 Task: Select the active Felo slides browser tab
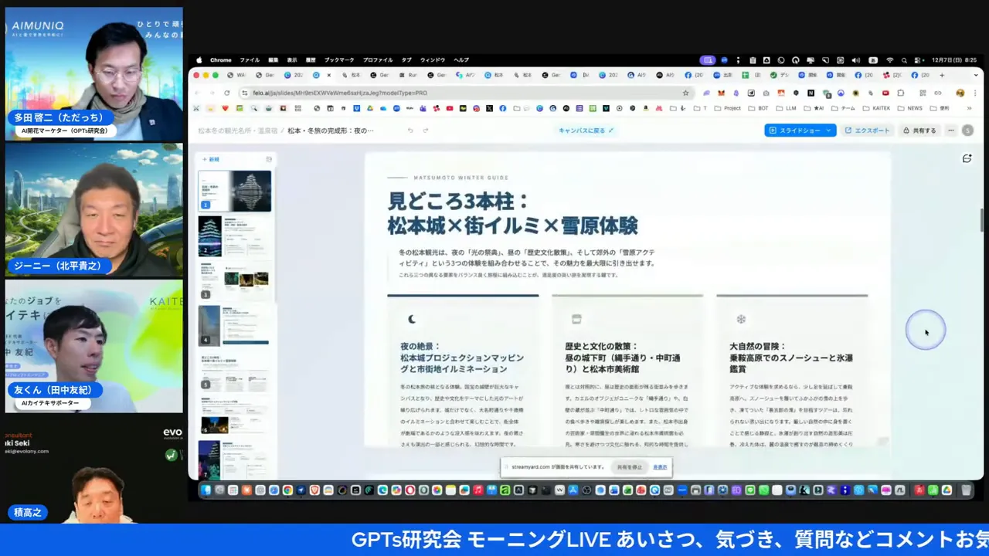316,75
